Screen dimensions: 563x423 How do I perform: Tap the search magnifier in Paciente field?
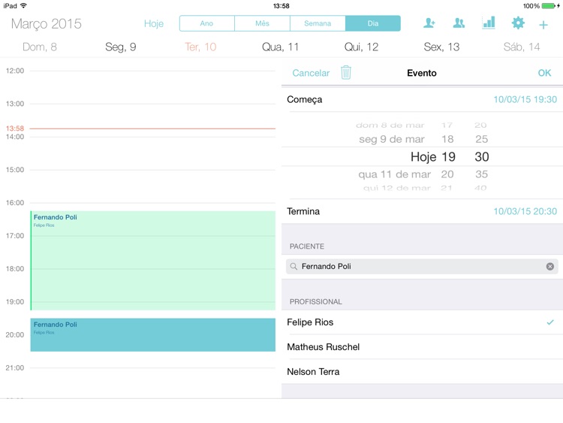[x=294, y=266]
